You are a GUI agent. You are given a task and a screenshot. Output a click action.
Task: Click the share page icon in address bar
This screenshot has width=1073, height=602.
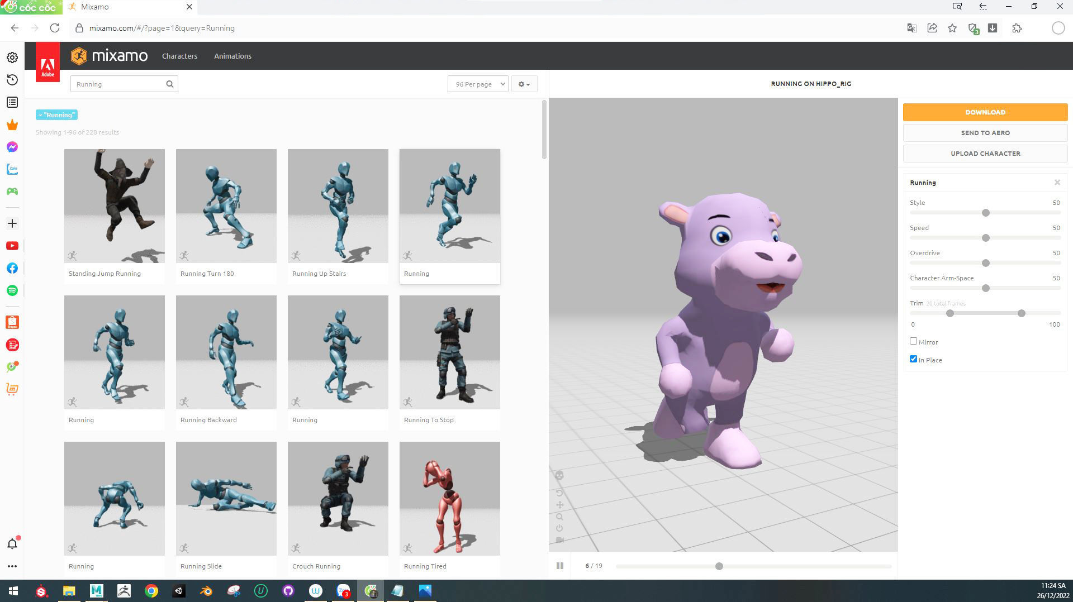pos(932,28)
